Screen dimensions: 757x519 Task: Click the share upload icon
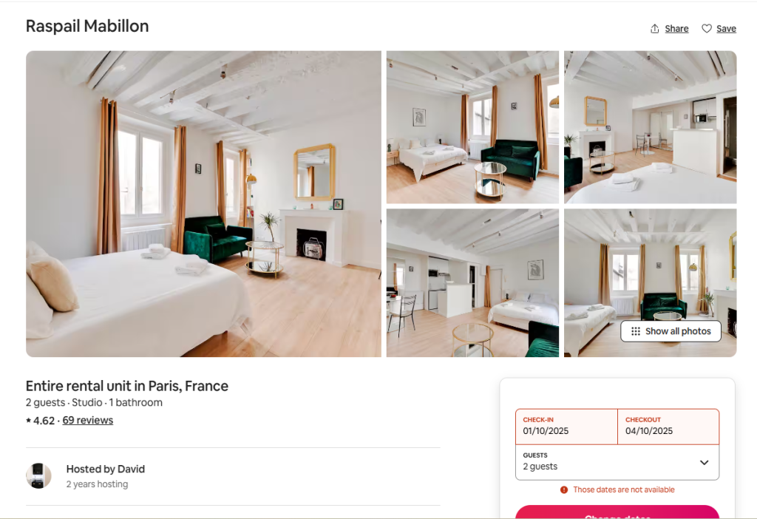click(x=655, y=29)
